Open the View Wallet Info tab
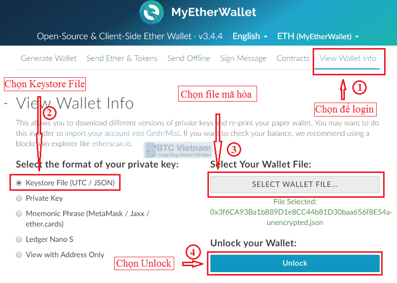The width and height of the screenshot is (397, 283). [x=348, y=58]
